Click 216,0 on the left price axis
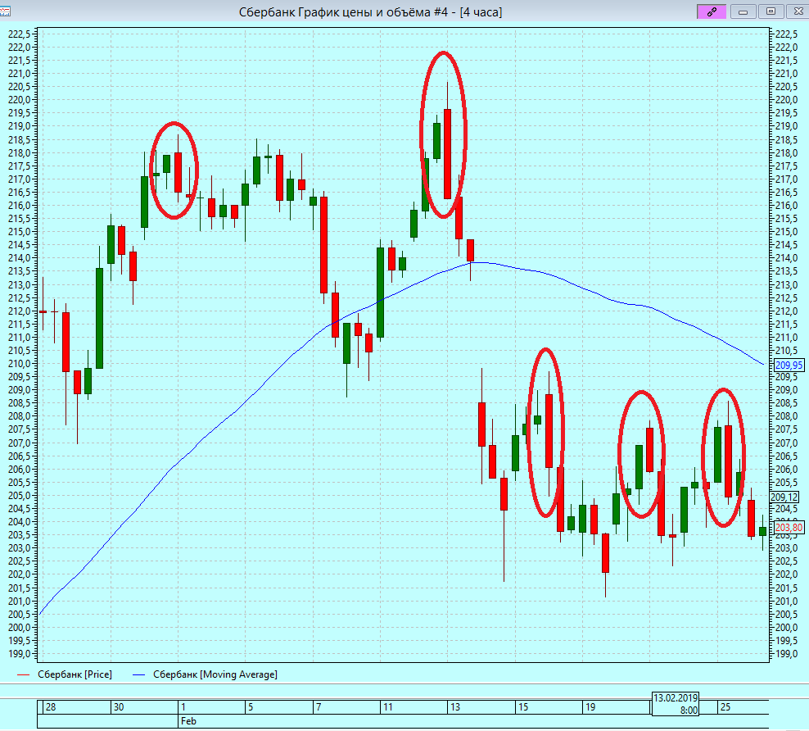The width and height of the screenshot is (809, 731). 20,206
